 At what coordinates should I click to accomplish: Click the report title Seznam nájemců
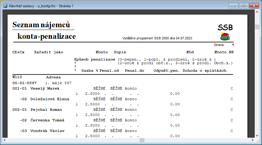41,25
